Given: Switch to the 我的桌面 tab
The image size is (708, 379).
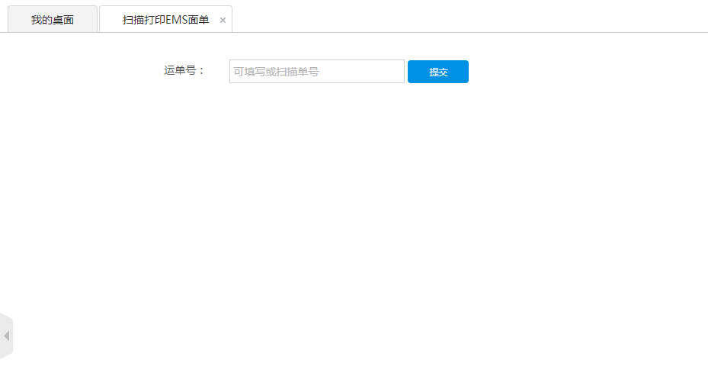Looking at the screenshot, I should [x=53, y=20].
